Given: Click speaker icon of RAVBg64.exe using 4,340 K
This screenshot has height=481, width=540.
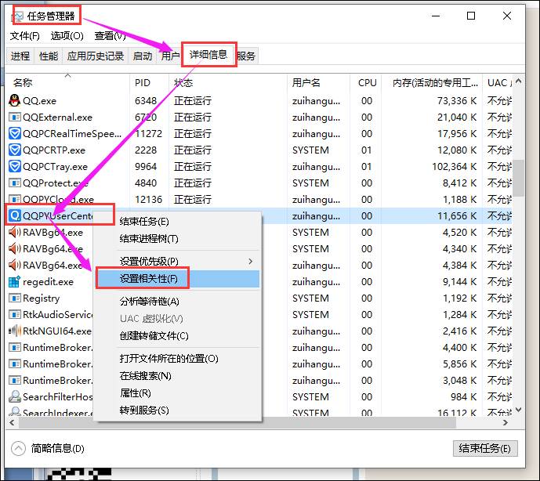Looking at the screenshot, I should [x=14, y=248].
